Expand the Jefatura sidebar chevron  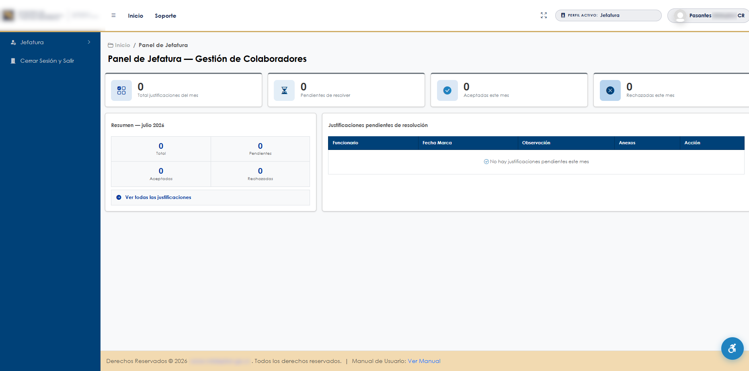point(89,42)
